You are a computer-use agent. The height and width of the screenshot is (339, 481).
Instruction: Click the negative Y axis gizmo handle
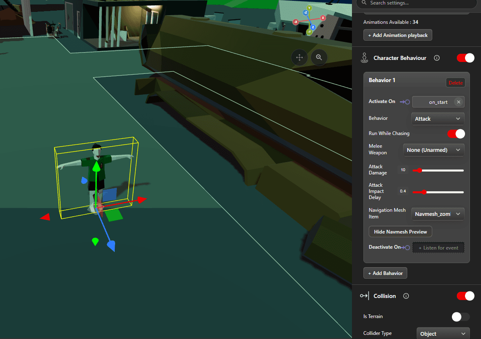(x=309, y=32)
